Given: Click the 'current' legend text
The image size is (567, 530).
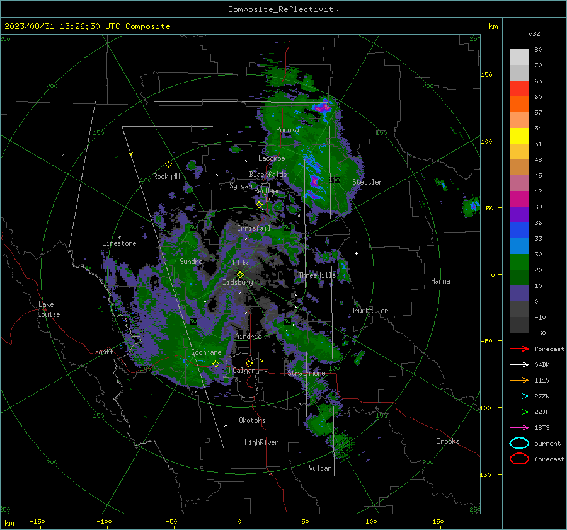Looking at the screenshot, I should pos(547,443).
